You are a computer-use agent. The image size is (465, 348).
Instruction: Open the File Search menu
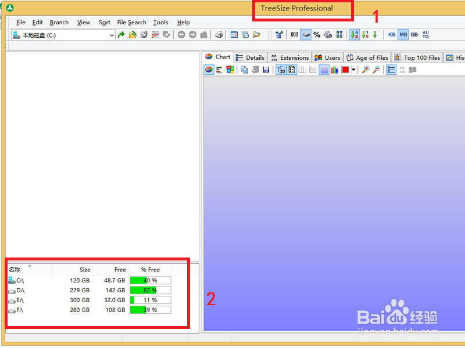pos(132,23)
